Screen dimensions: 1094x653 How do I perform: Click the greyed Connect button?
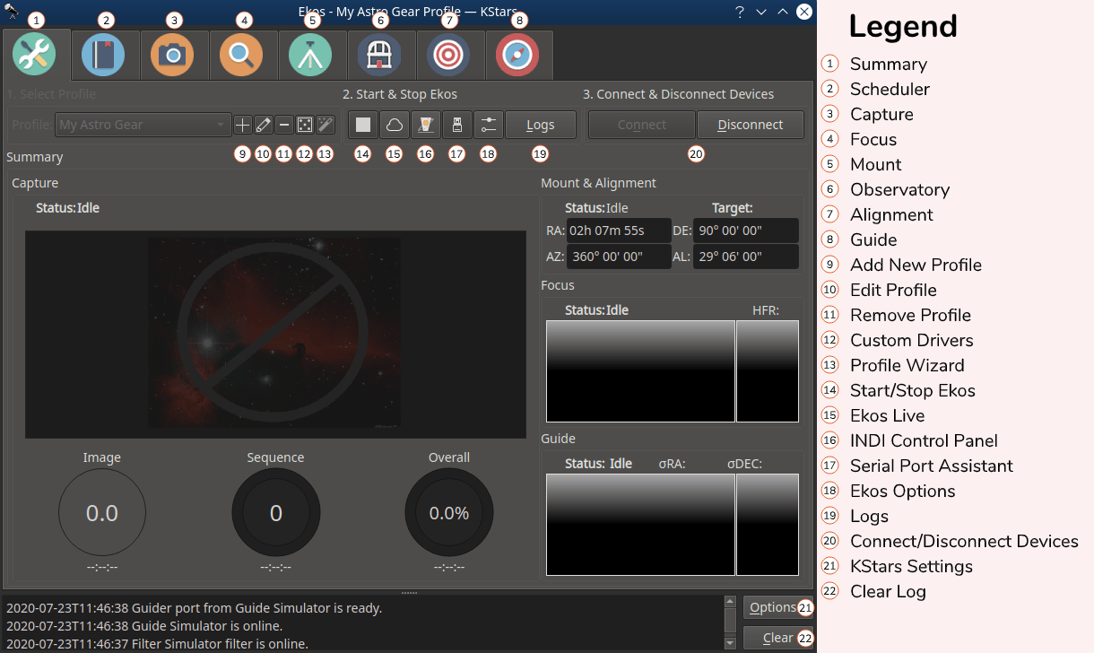click(642, 125)
